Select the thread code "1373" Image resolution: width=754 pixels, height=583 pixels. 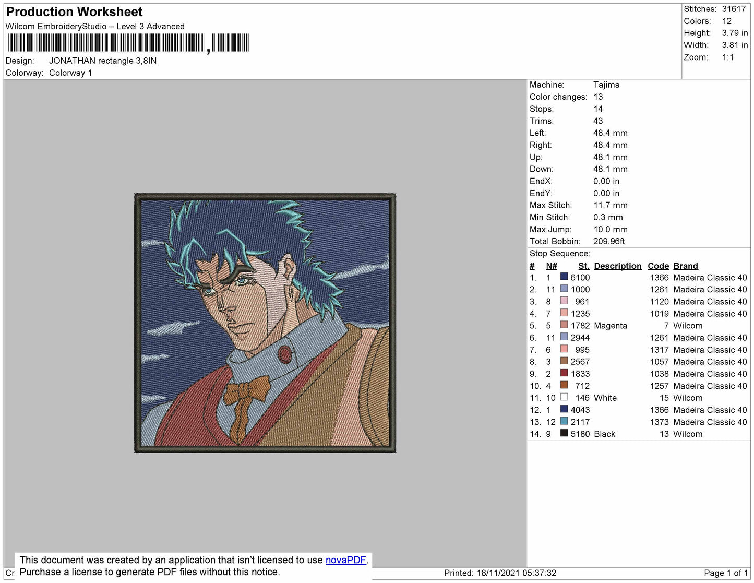(x=659, y=422)
